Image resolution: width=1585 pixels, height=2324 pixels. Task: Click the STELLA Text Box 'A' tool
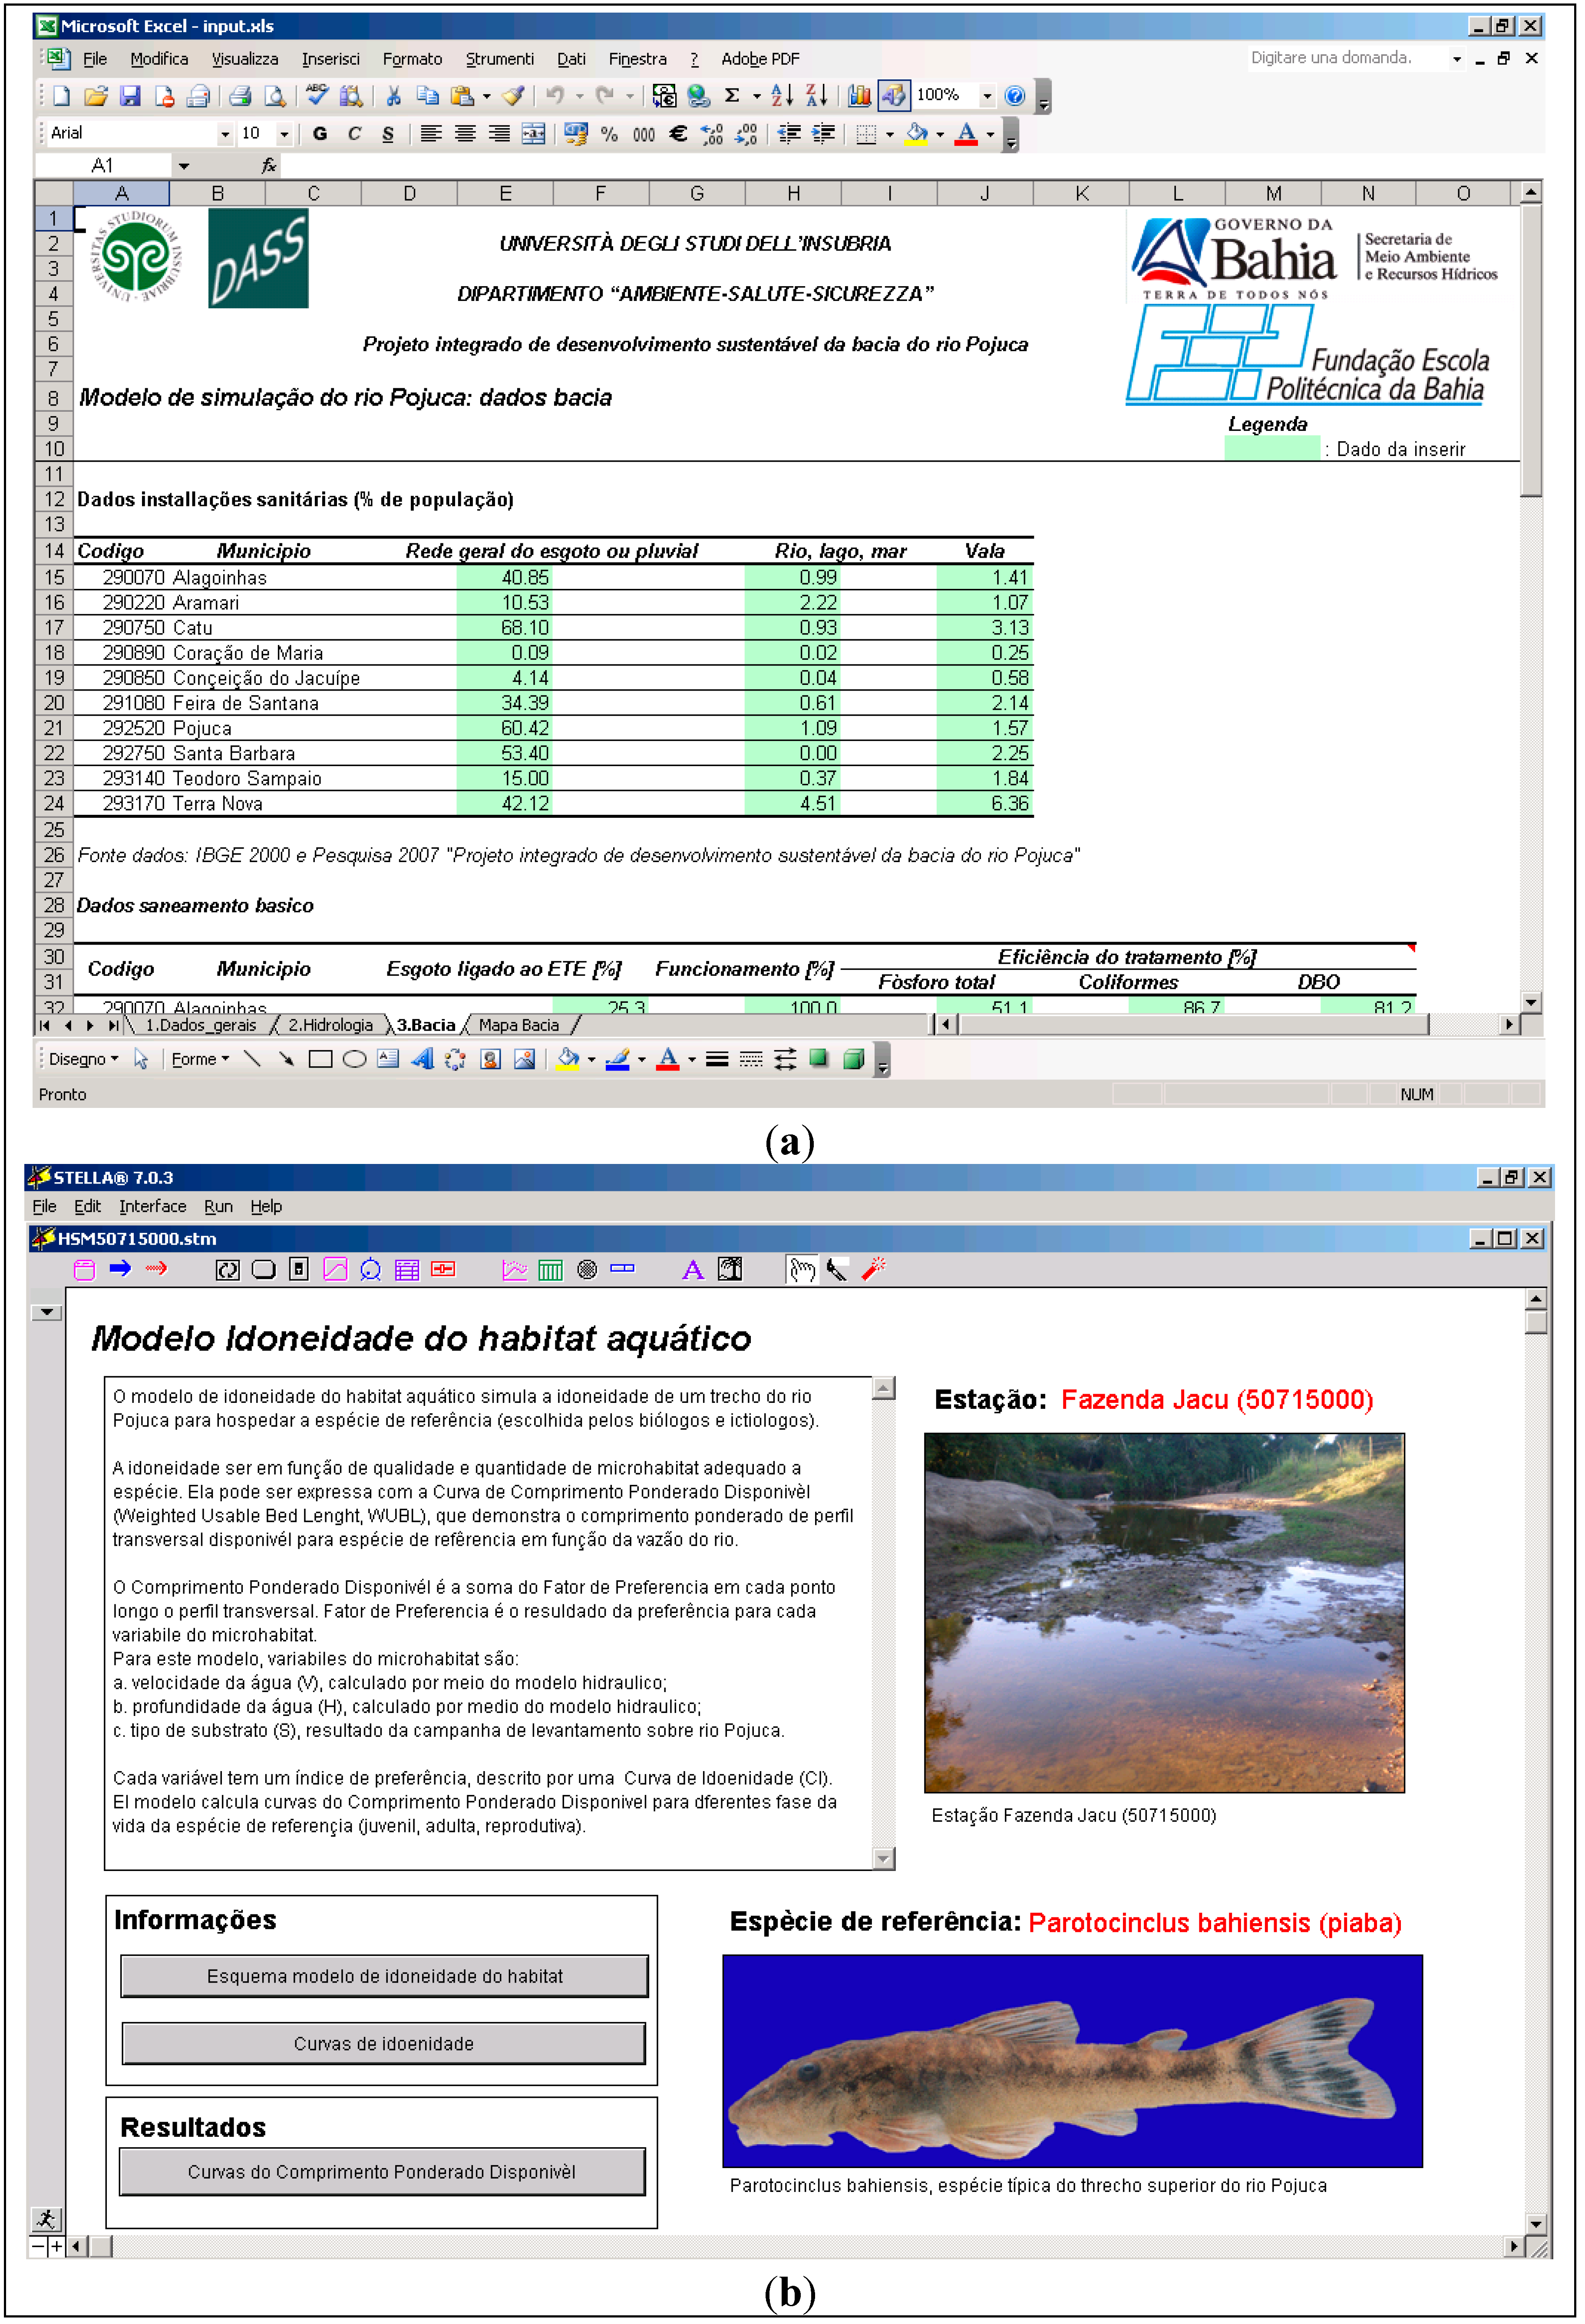[x=692, y=1270]
